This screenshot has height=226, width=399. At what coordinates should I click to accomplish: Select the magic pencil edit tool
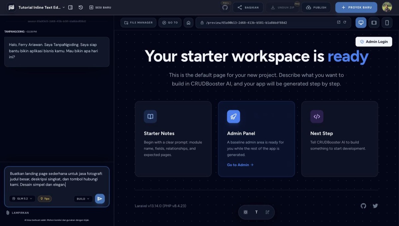[267, 212]
